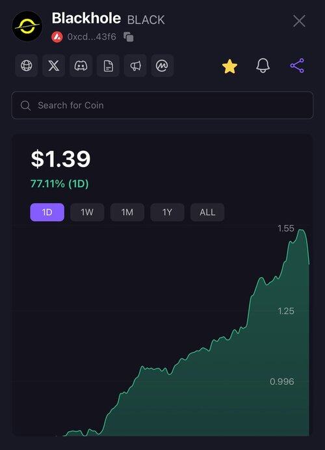The width and height of the screenshot is (325, 450).
Task: Click the Avalanche chain badge
Action: click(x=57, y=37)
